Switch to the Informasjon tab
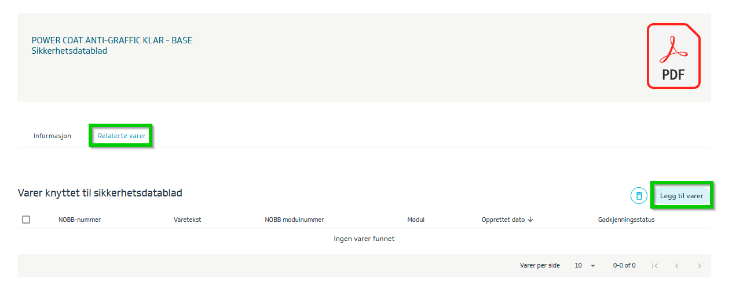 (x=52, y=136)
